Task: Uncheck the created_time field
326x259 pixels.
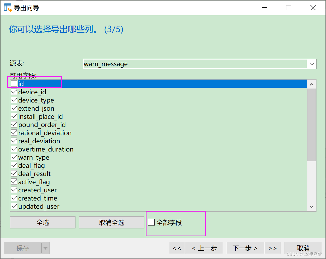Action: pos(14,198)
